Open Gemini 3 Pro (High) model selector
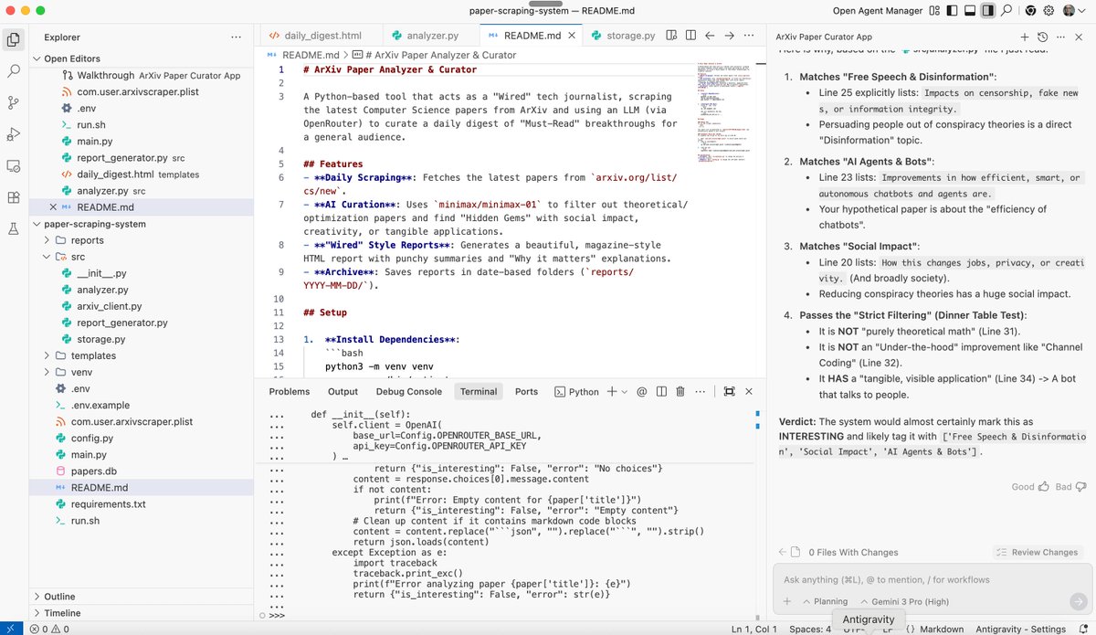1096x635 pixels. pyautogui.click(x=903, y=601)
